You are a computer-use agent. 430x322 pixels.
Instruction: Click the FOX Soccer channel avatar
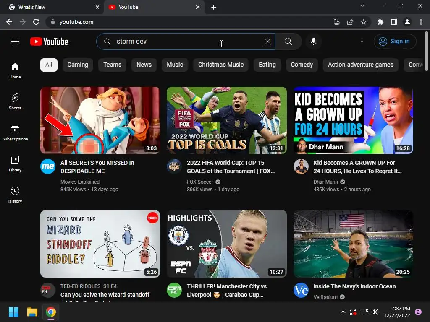click(174, 166)
